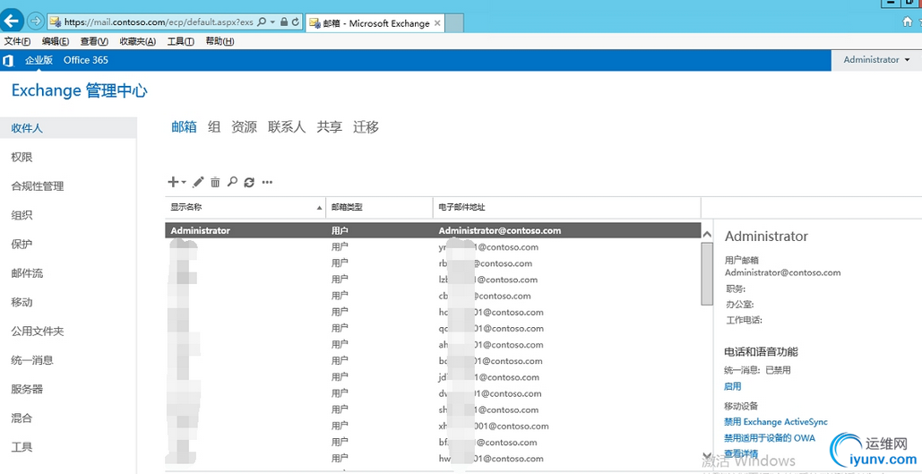This screenshot has width=922, height=474.
Task: Click the browser forward arrow button
Action: pyautogui.click(x=37, y=22)
